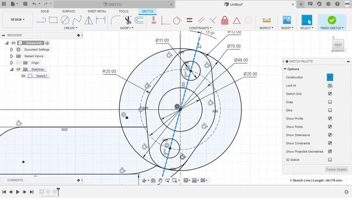Viewport: 352px width, 198px height.
Task: Expand the Document Settings node
Action: click(12, 50)
